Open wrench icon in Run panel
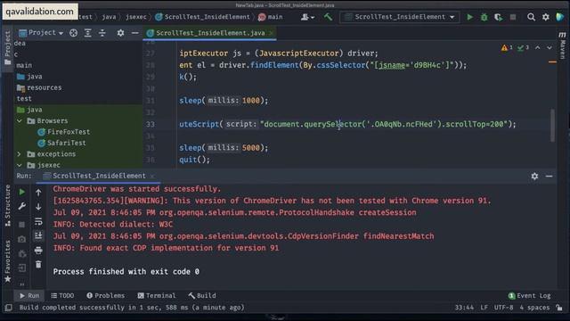The width and height of the screenshot is (570, 321). [x=21, y=206]
